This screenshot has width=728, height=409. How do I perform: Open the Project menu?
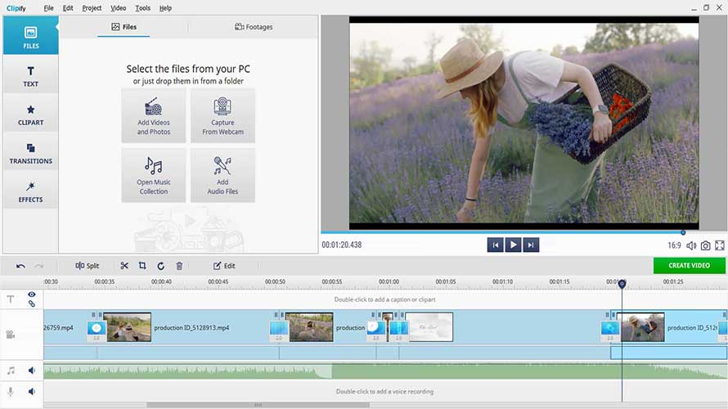92,8
